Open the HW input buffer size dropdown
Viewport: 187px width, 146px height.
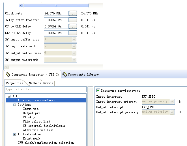coord(74,40)
